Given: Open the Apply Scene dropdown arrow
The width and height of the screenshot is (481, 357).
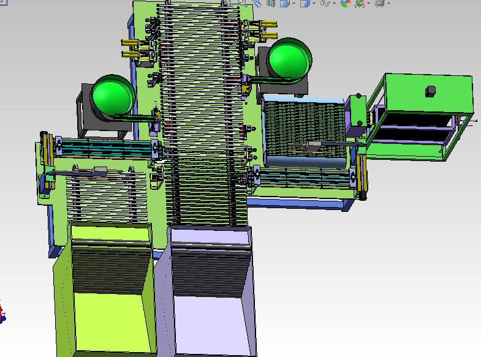Looking at the screenshot, I should pyautogui.click(x=368, y=3).
